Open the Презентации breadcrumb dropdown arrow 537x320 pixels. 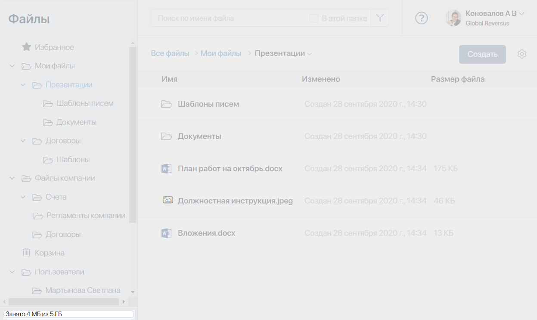point(309,54)
